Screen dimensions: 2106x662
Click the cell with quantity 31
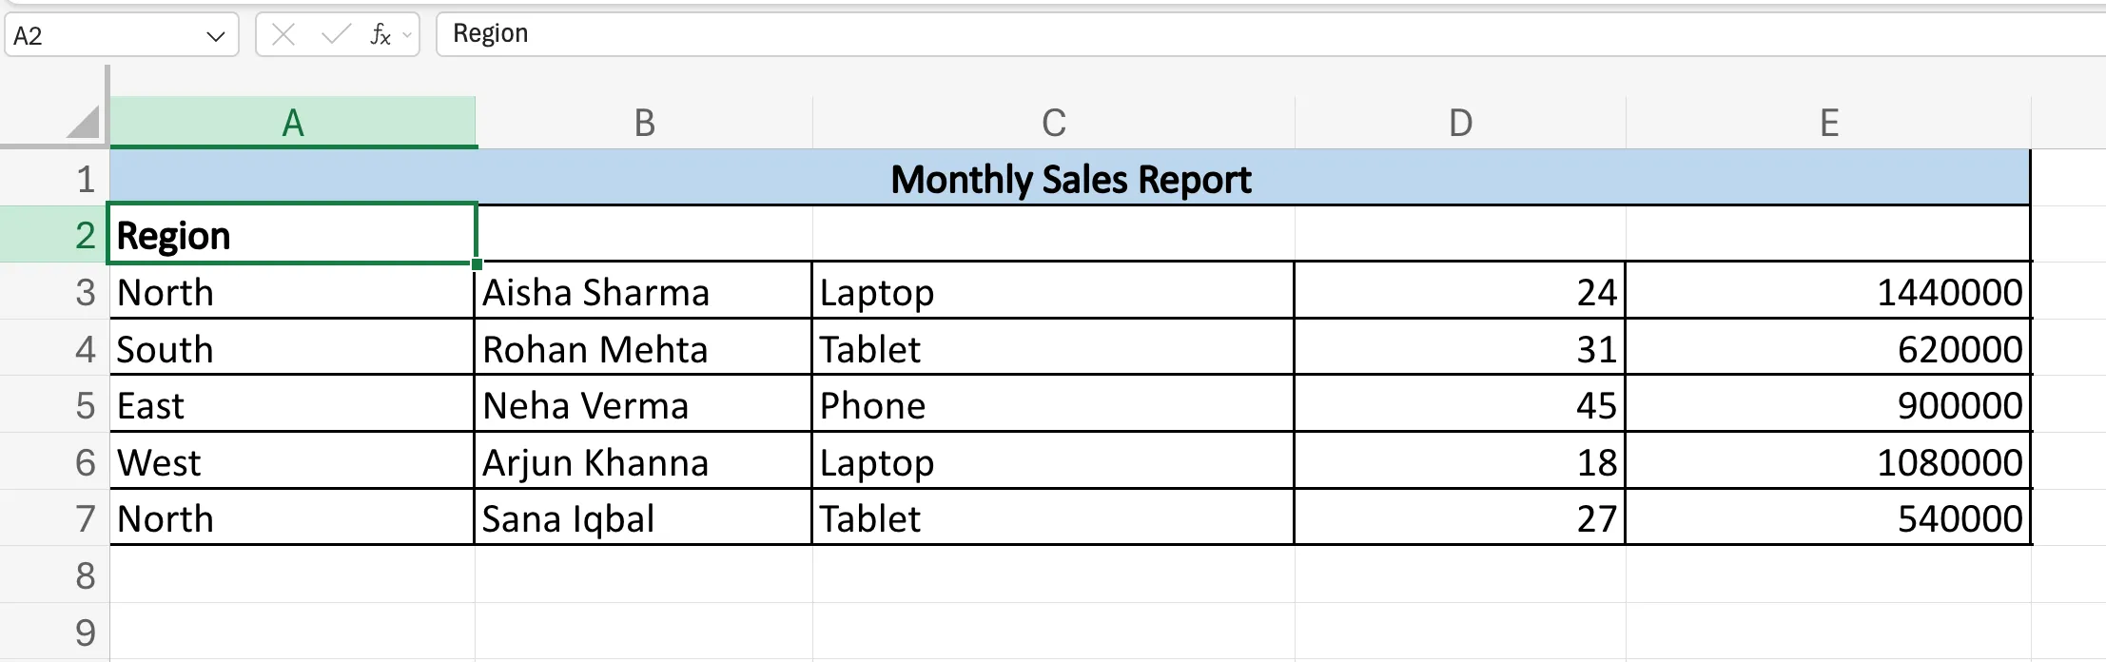point(1460,349)
